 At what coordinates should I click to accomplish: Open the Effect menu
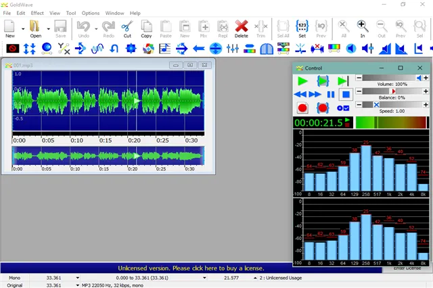pyautogui.click(x=37, y=13)
